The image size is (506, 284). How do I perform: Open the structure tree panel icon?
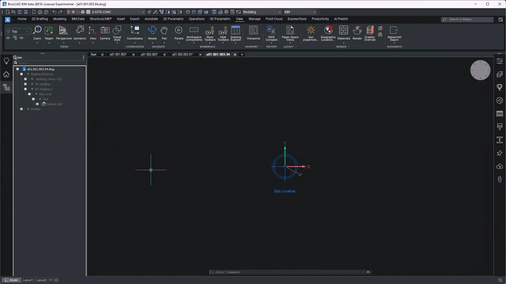(6, 88)
